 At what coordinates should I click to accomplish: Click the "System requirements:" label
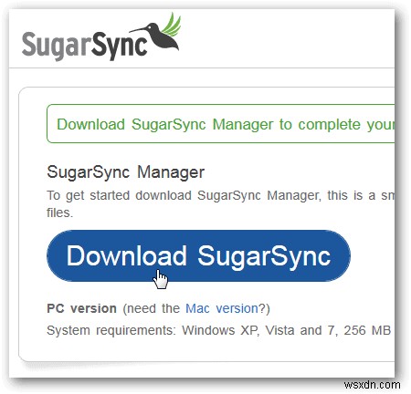point(111,330)
